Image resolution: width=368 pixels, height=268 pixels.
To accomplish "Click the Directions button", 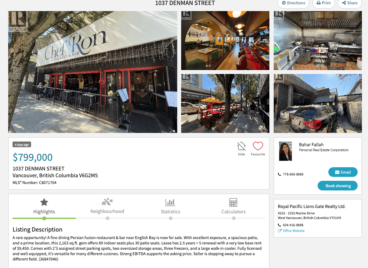I will coord(293,3).
